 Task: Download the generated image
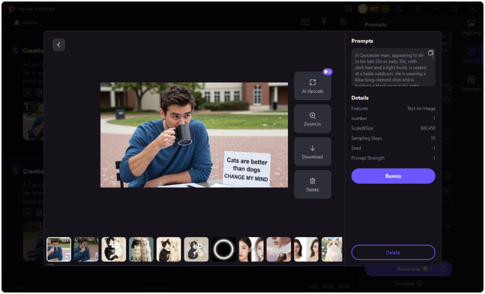click(312, 152)
